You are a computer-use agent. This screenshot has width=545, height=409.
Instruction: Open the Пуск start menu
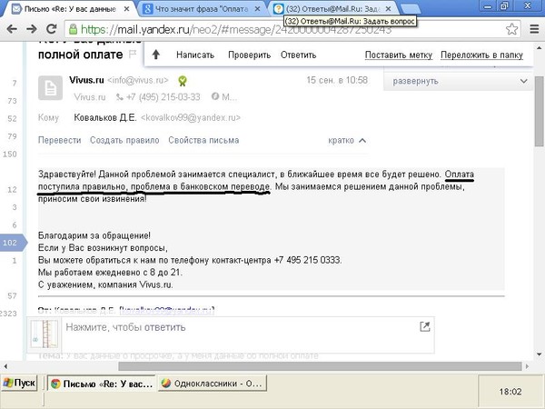[19, 384]
